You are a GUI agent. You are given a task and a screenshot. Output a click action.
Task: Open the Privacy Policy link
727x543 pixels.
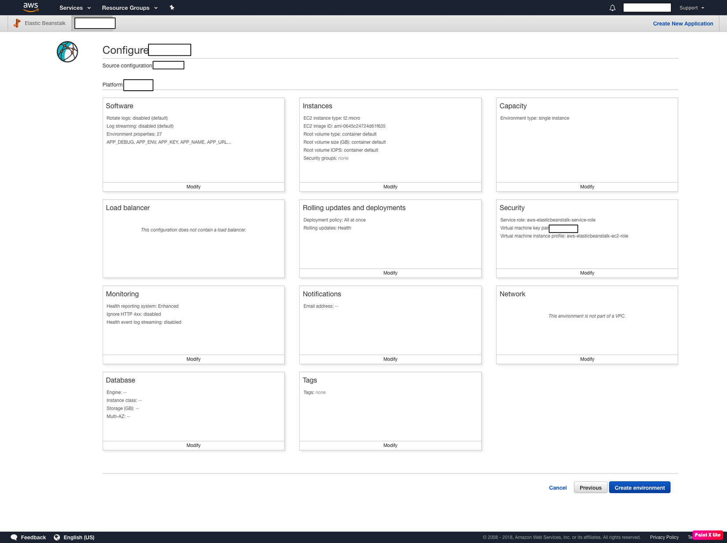coord(664,537)
